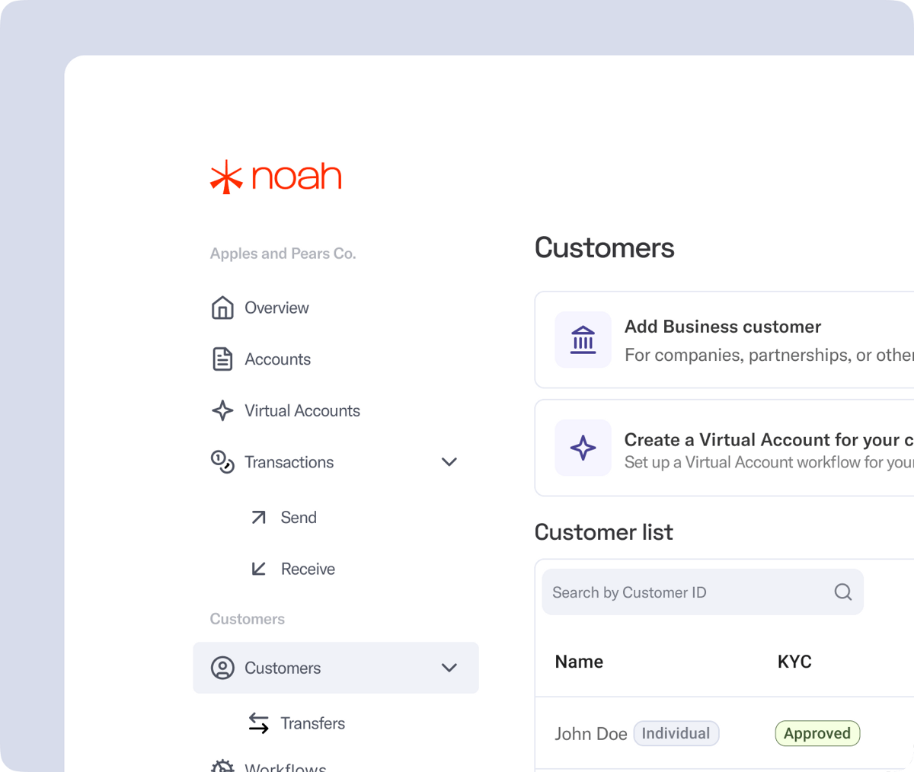Select the Customers sidebar item

click(x=336, y=668)
